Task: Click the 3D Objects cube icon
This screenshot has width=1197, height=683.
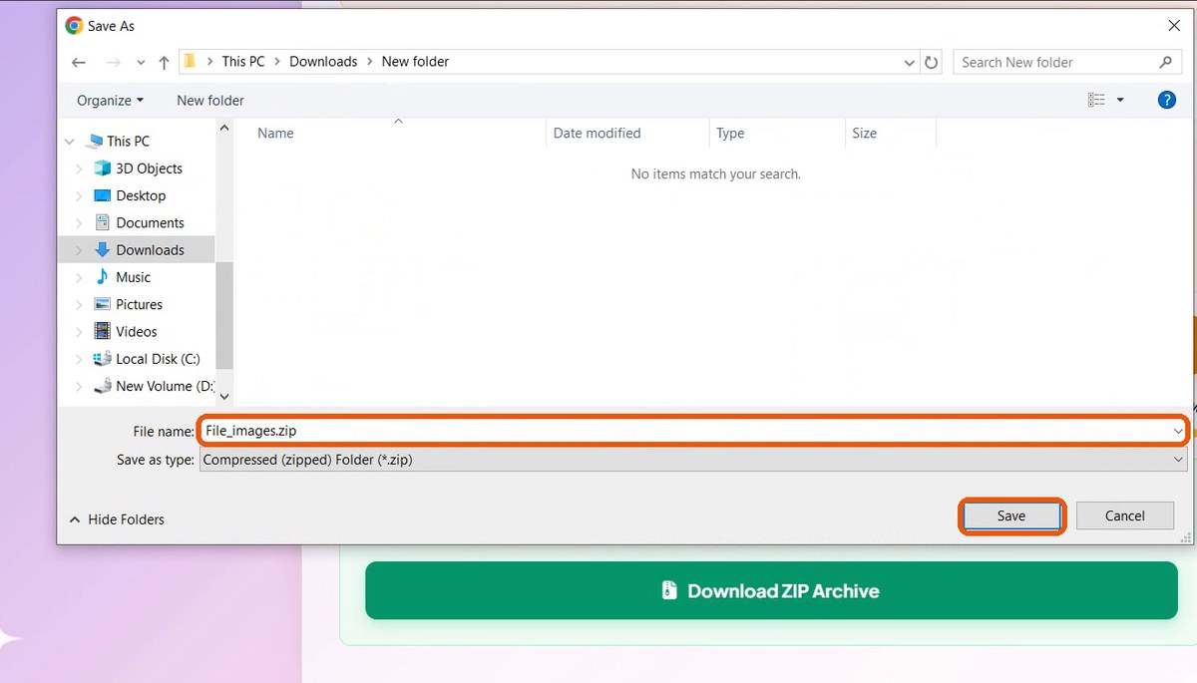Action: coord(102,169)
